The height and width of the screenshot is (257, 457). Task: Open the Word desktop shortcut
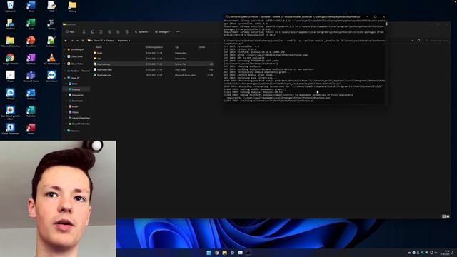(31, 6)
